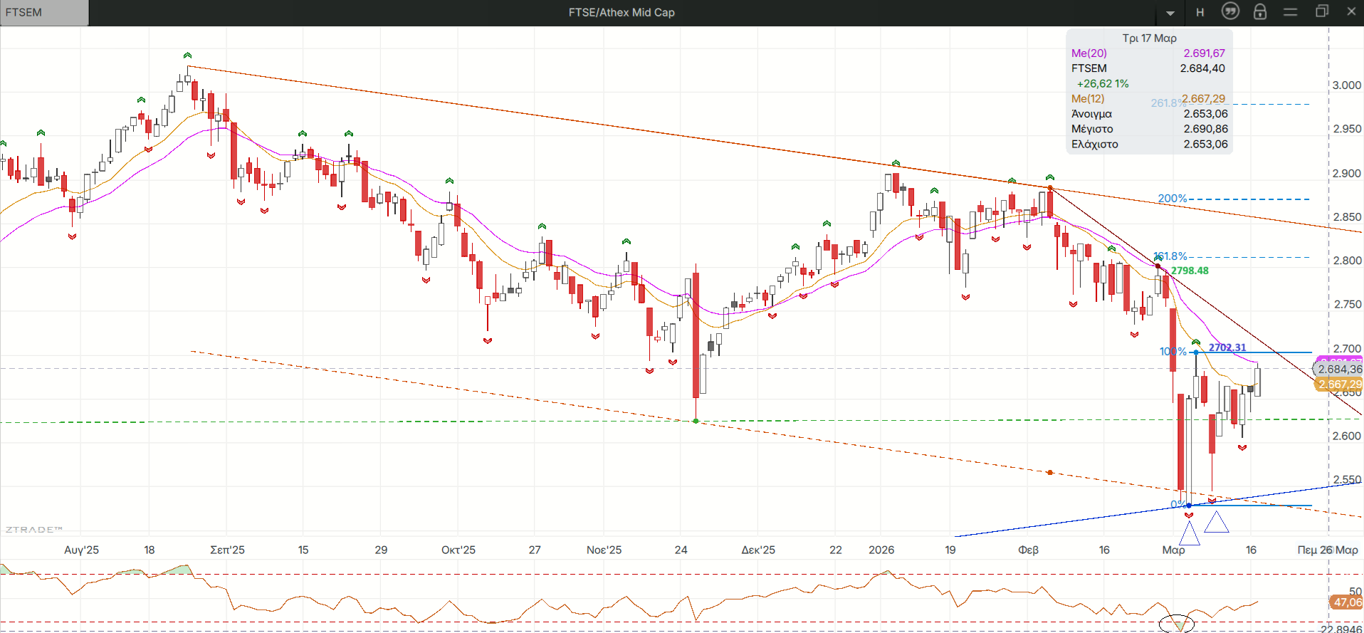This screenshot has height=633, width=1364.
Task: Click the orange 2.667,29 price axis tag
Action: pos(1339,384)
